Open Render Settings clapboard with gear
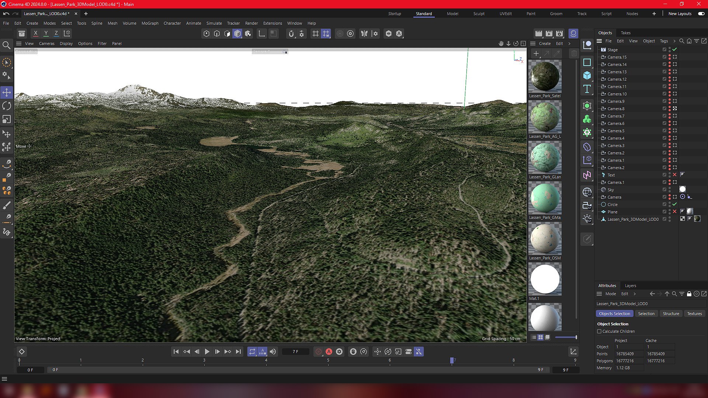This screenshot has width=708, height=398. pos(559,34)
